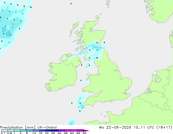Choose the 15–20 mm legend color box
Viewport: 173px width, 134px height.
(42, 130)
